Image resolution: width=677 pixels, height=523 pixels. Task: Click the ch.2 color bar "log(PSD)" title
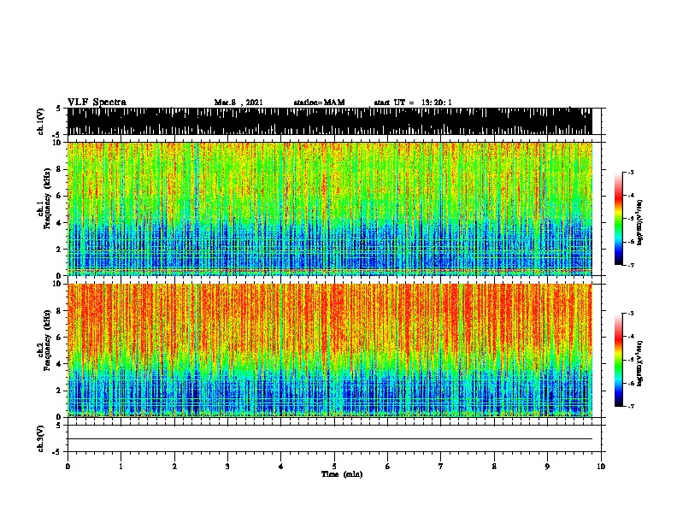639,363
